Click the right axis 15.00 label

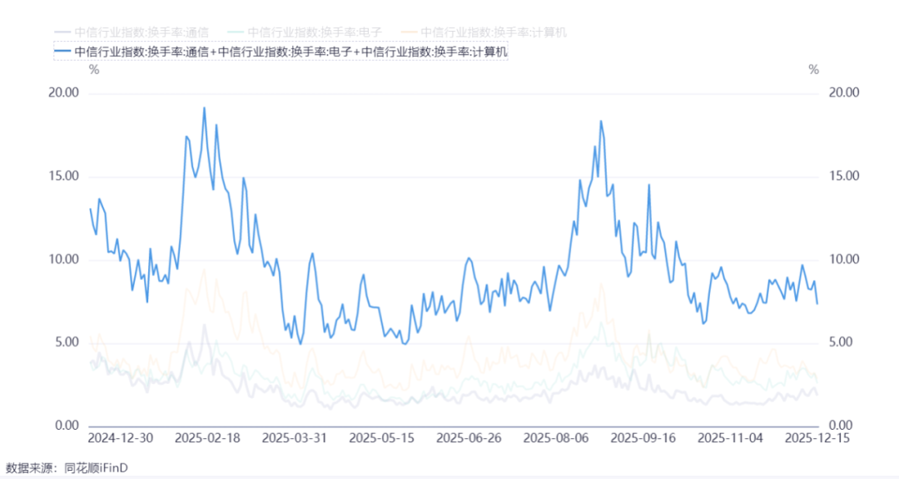tap(844, 176)
